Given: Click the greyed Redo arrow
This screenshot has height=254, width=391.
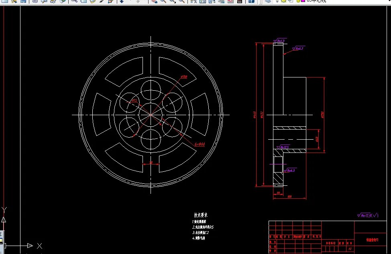Looking at the screenshot, I should 138,1.
